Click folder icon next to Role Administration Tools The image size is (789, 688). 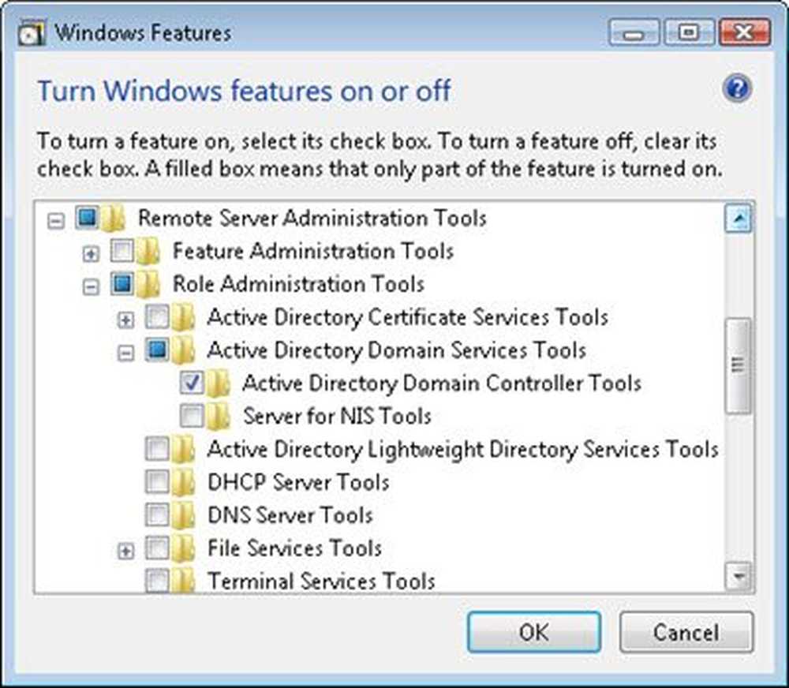148,285
